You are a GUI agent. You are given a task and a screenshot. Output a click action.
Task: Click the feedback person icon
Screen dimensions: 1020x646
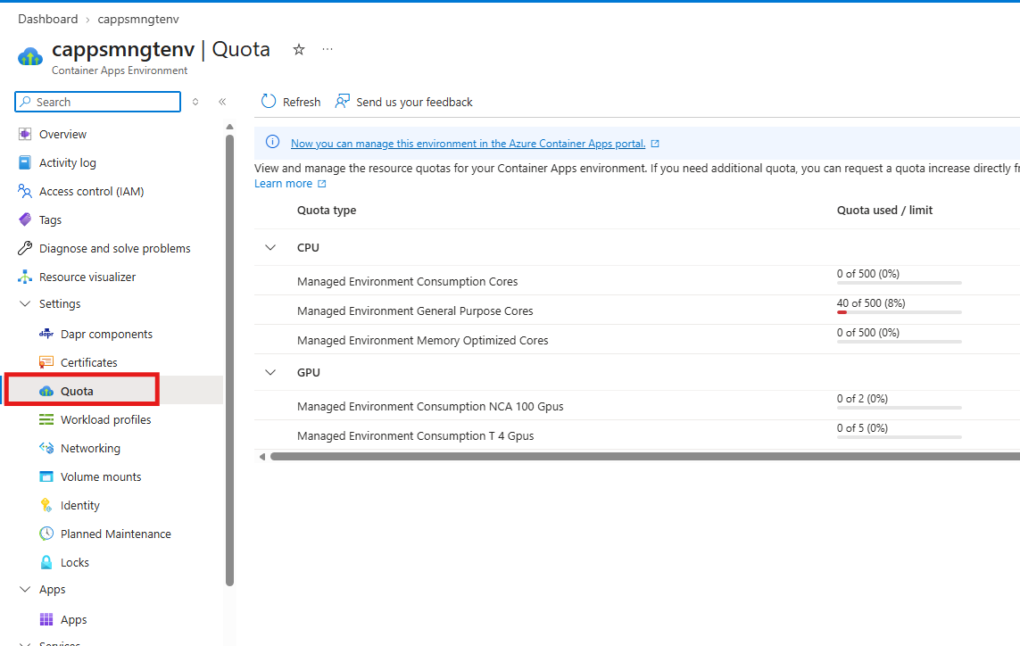point(342,102)
